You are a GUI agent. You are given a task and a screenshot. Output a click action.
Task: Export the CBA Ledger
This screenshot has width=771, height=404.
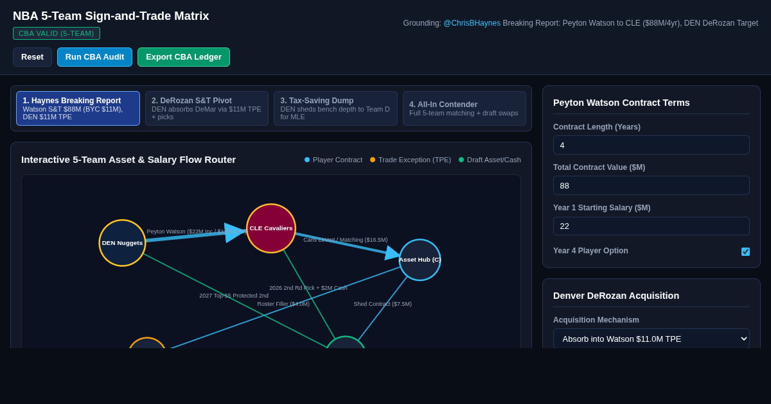click(x=184, y=57)
